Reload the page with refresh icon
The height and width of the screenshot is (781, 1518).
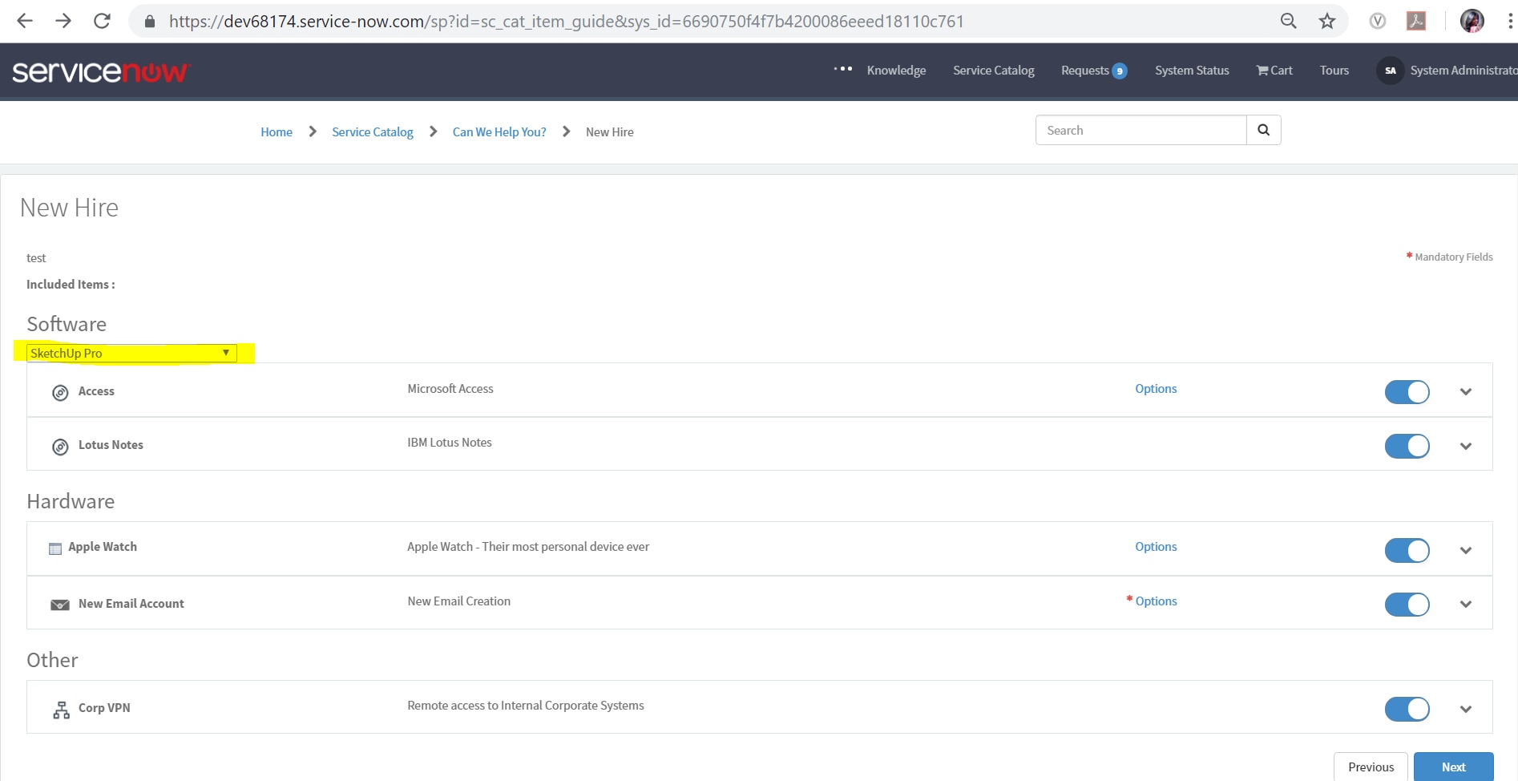[x=102, y=21]
